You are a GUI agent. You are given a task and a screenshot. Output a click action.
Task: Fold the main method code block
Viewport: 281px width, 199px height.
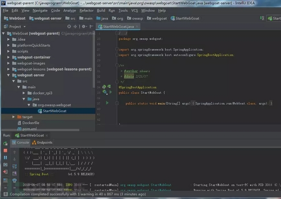(117, 103)
